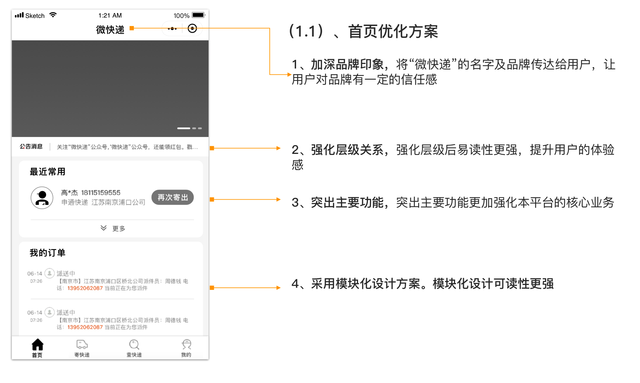Select the third banner indicator dot
640x383 pixels.
point(200,128)
